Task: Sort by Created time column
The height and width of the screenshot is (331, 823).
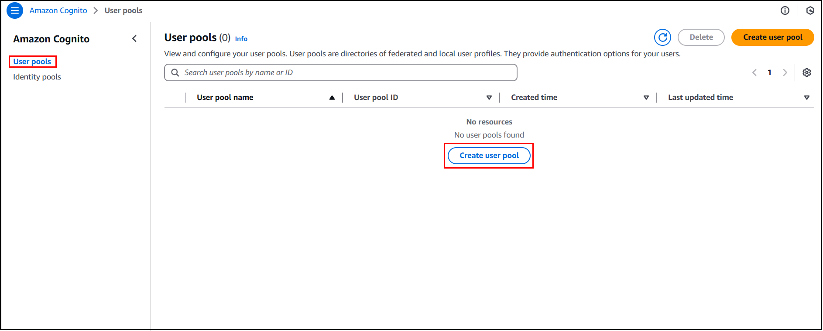Action: click(646, 97)
